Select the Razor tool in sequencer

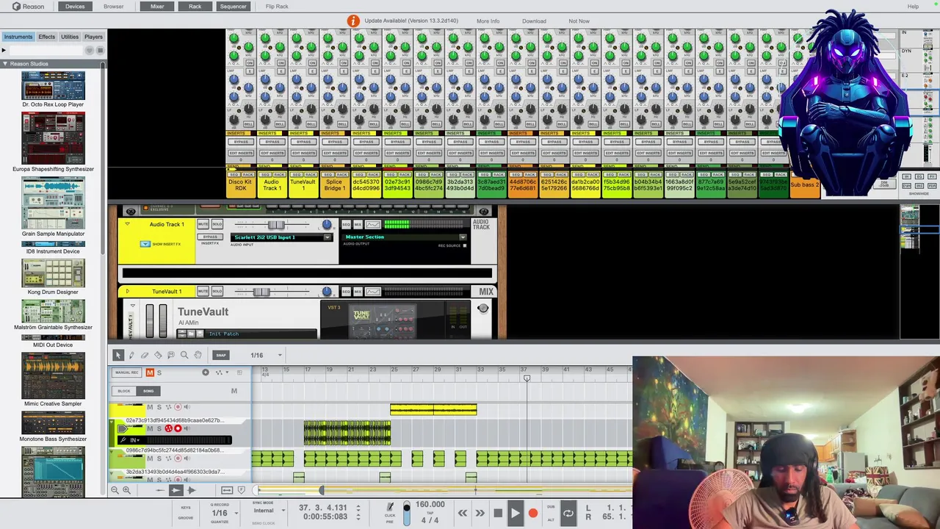point(158,356)
